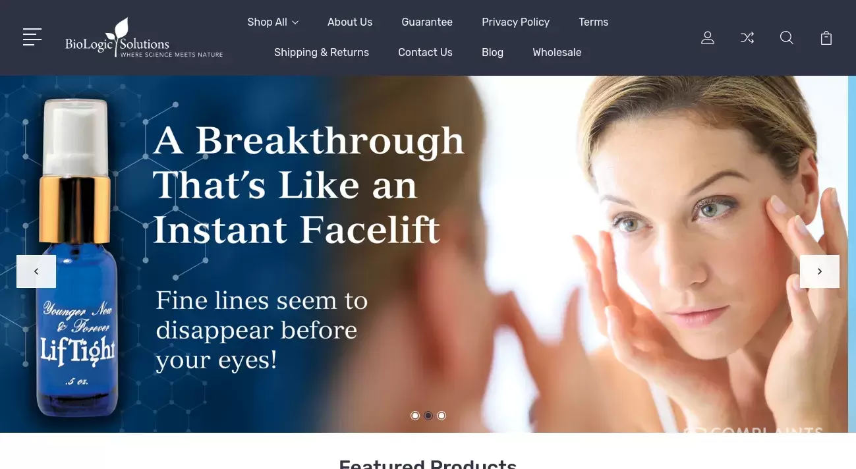Viewport: 856px width, 469px height.
Task: Select the third carousel dot
Action: pos(442,416)
